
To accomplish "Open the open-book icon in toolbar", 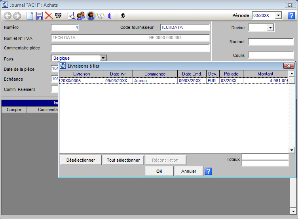I will tap(101, 16).
